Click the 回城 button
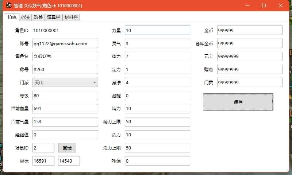Screen dimensions: 292x175 coord(67,148)
